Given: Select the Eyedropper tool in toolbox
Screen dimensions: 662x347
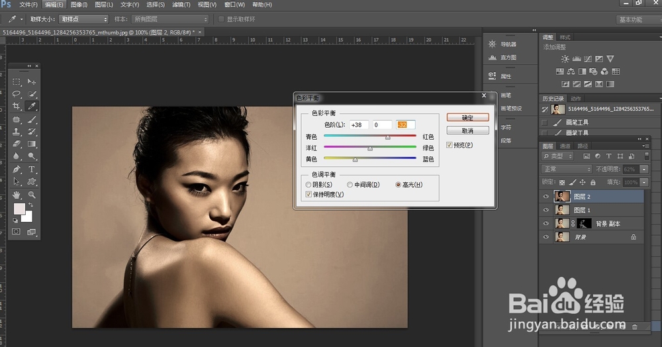Looking at the screenshot, I should coord(32,106).
